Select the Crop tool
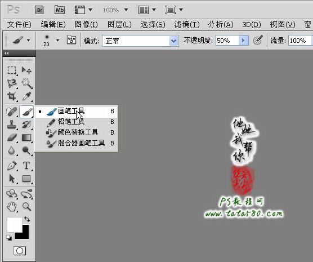Screen dimensions: 313x262 tap(12, 96)
